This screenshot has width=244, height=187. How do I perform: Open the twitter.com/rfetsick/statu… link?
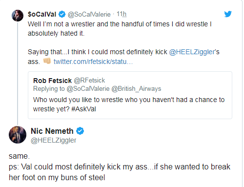click(93, 62)
